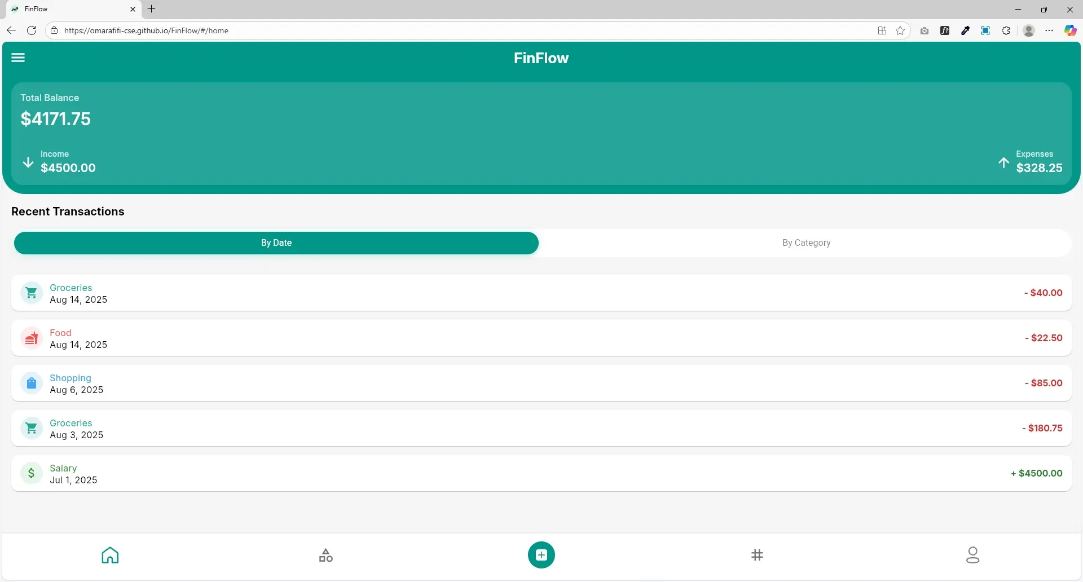Open the browser settings and more menu
This screenshot has width=1083, height=582.
[1049, 30]
